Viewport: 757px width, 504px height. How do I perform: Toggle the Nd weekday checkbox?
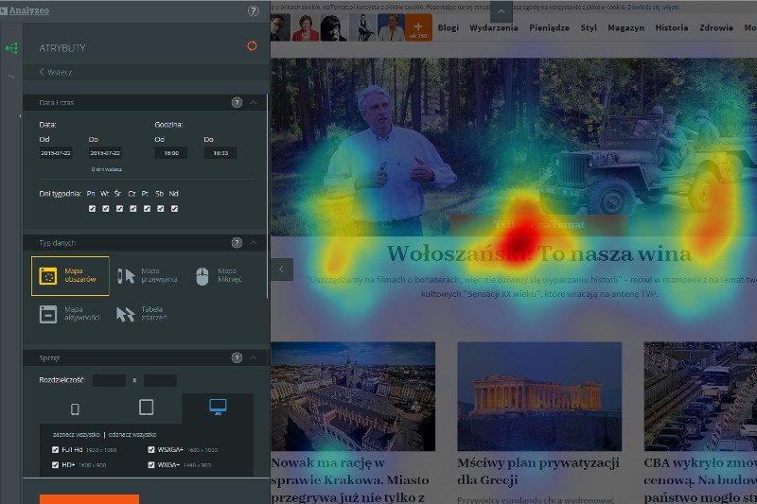174,208
